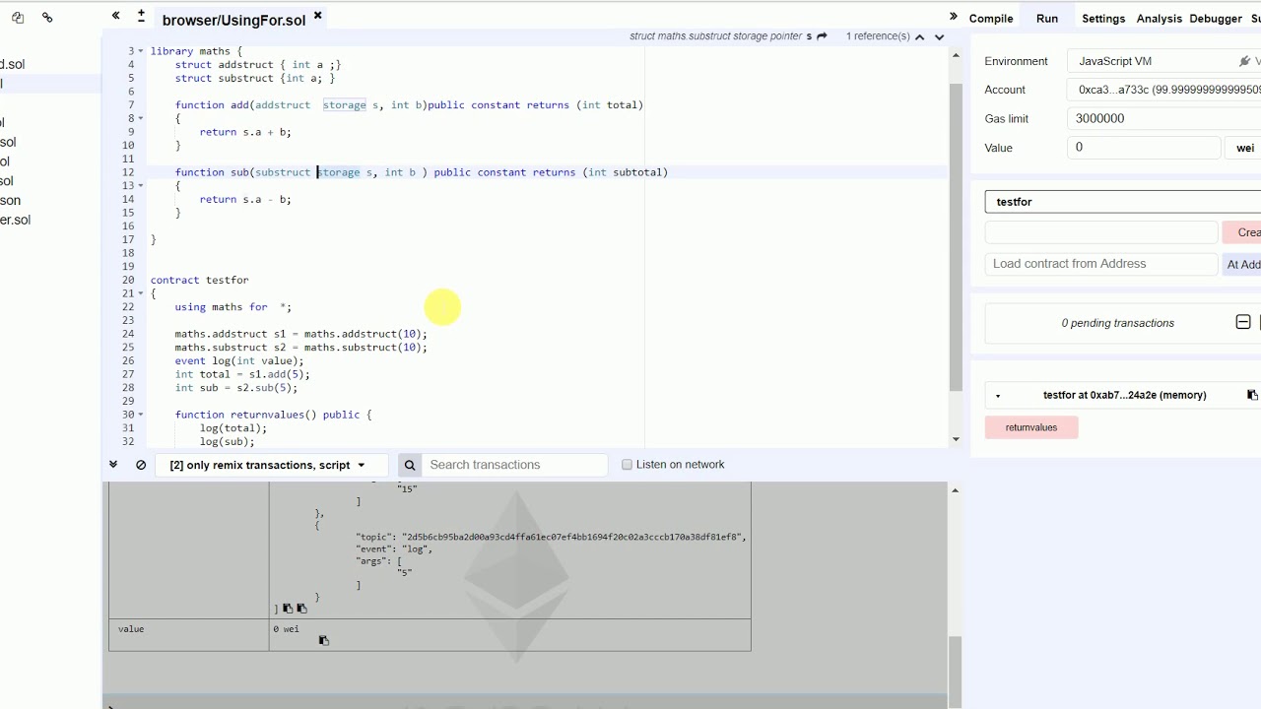Fold code at line 30 returnvalues function
This screenshot has width=1261, height=709.
[x=141, y=415]
